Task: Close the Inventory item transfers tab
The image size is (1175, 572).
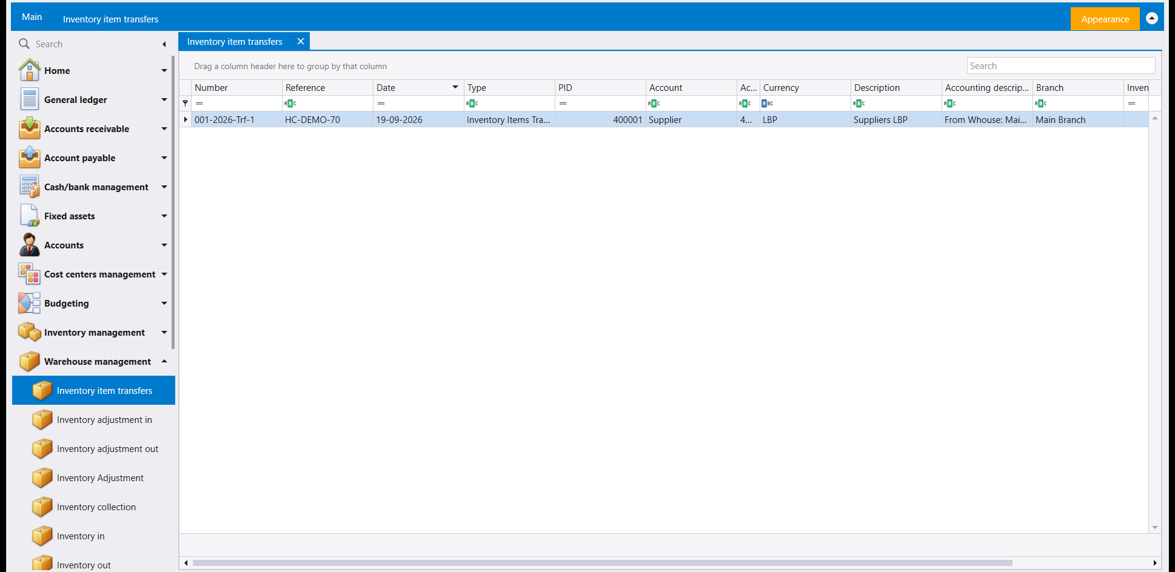Action: (x=300, y=41)
